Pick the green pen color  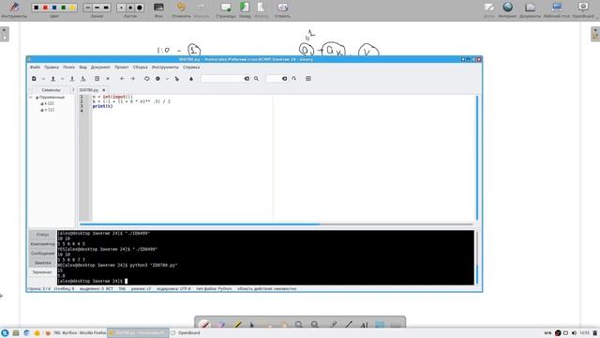point(64,8)
